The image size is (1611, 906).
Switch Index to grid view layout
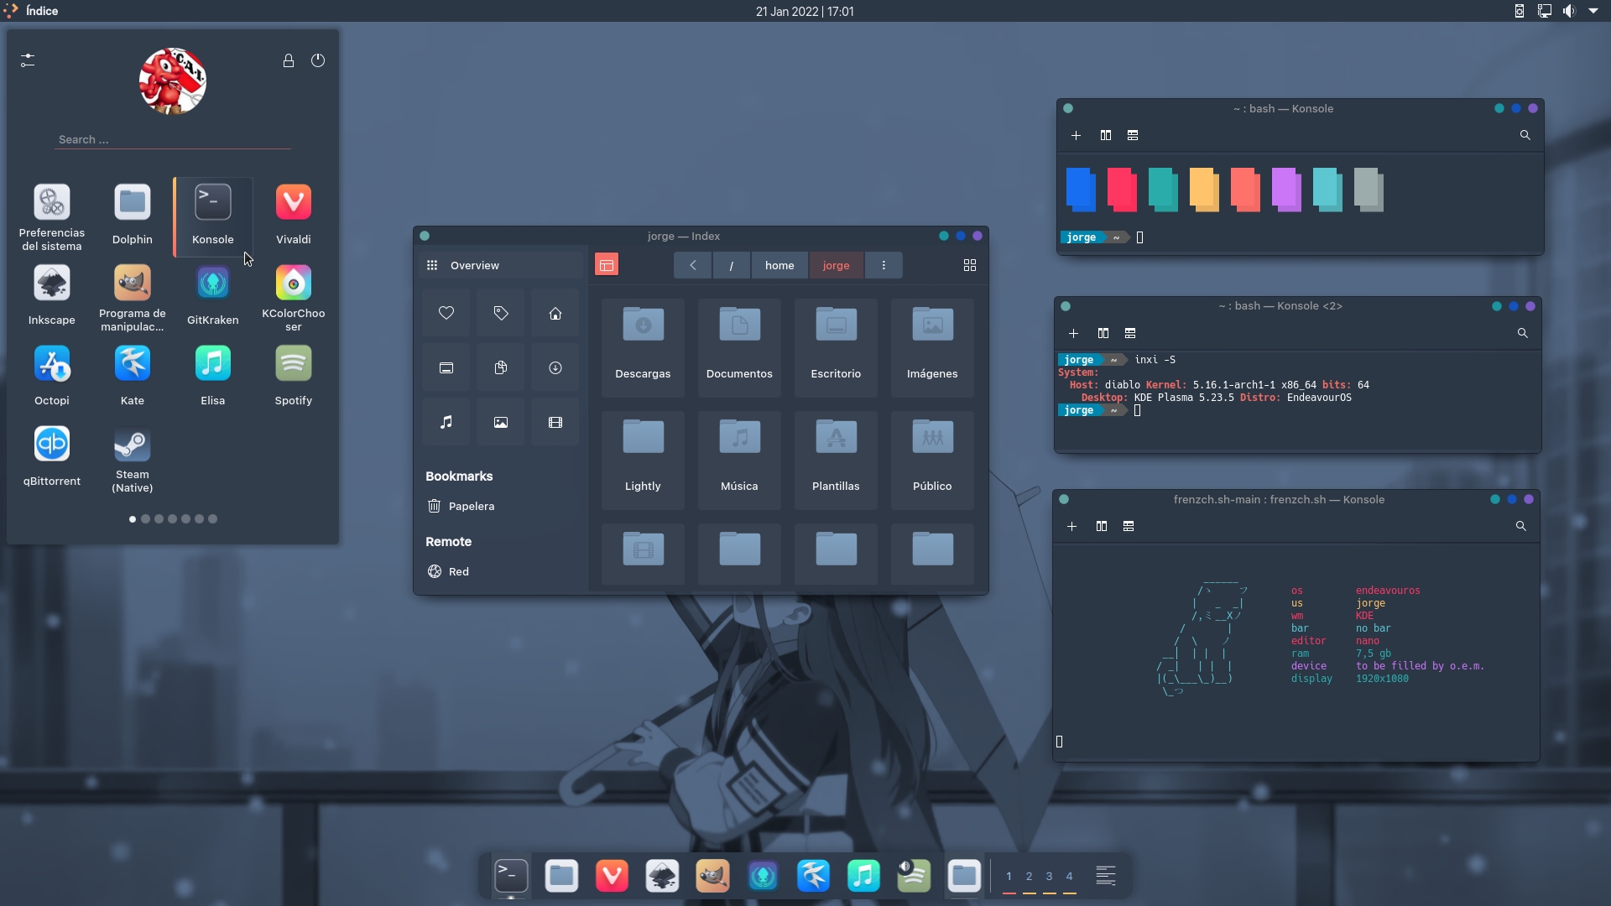970,265
